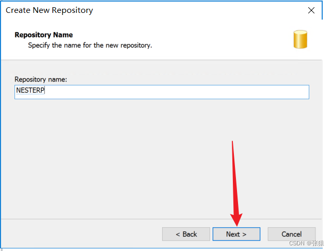Close the Create New Repository dialog
Viewport: 332px width, 251px height.
click(311, 10)
